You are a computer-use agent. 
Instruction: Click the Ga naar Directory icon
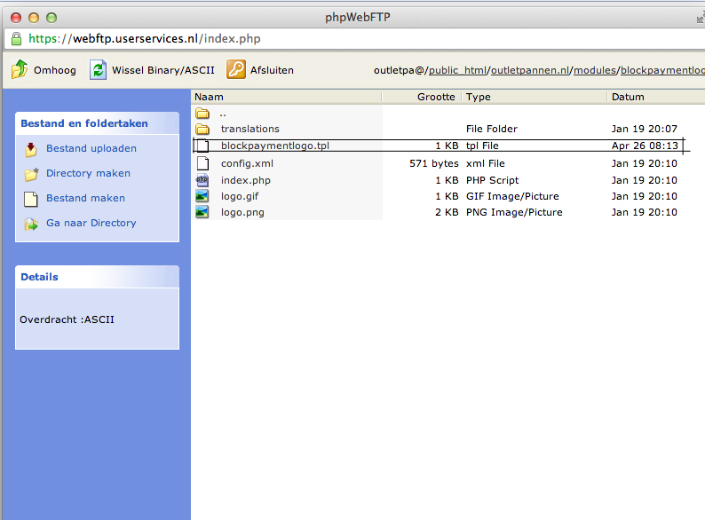pos(31,224)
